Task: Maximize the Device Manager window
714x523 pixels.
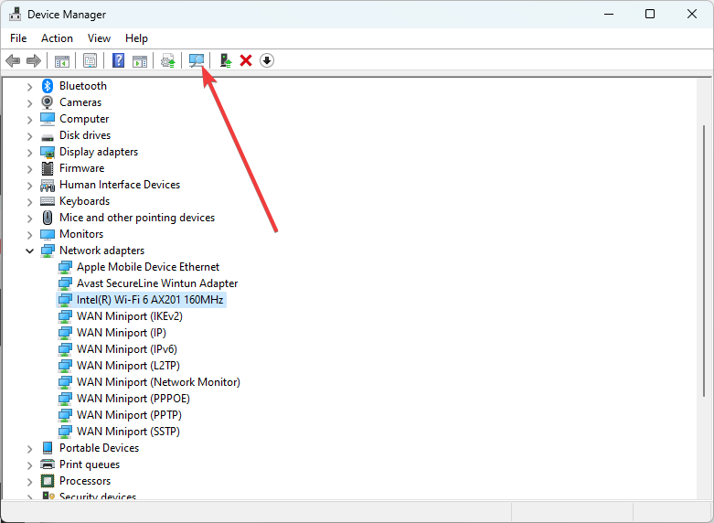Action: coord(650,14)
